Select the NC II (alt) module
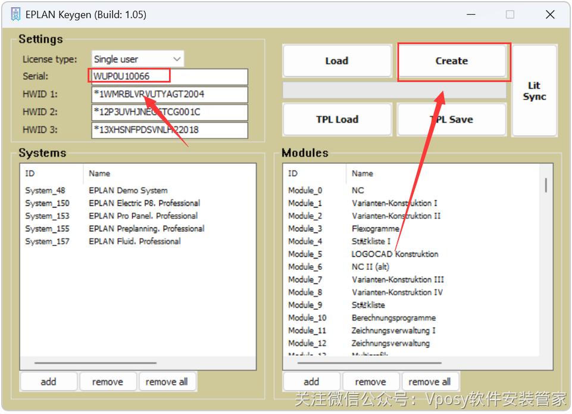572x414 pixels. pos(411,267)
